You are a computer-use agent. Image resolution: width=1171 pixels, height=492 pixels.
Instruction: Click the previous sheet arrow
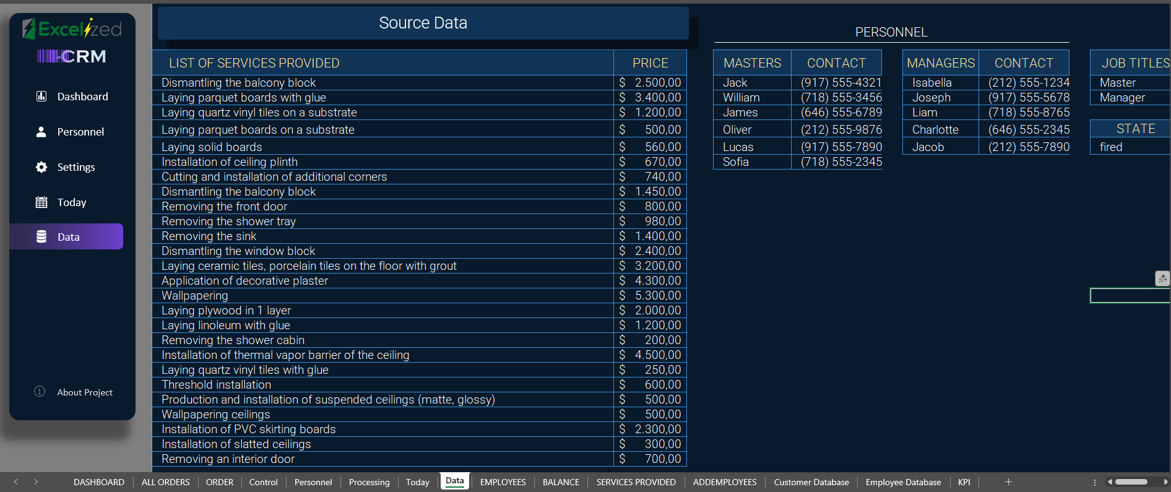pyautogui.click(x=16, y=481)
